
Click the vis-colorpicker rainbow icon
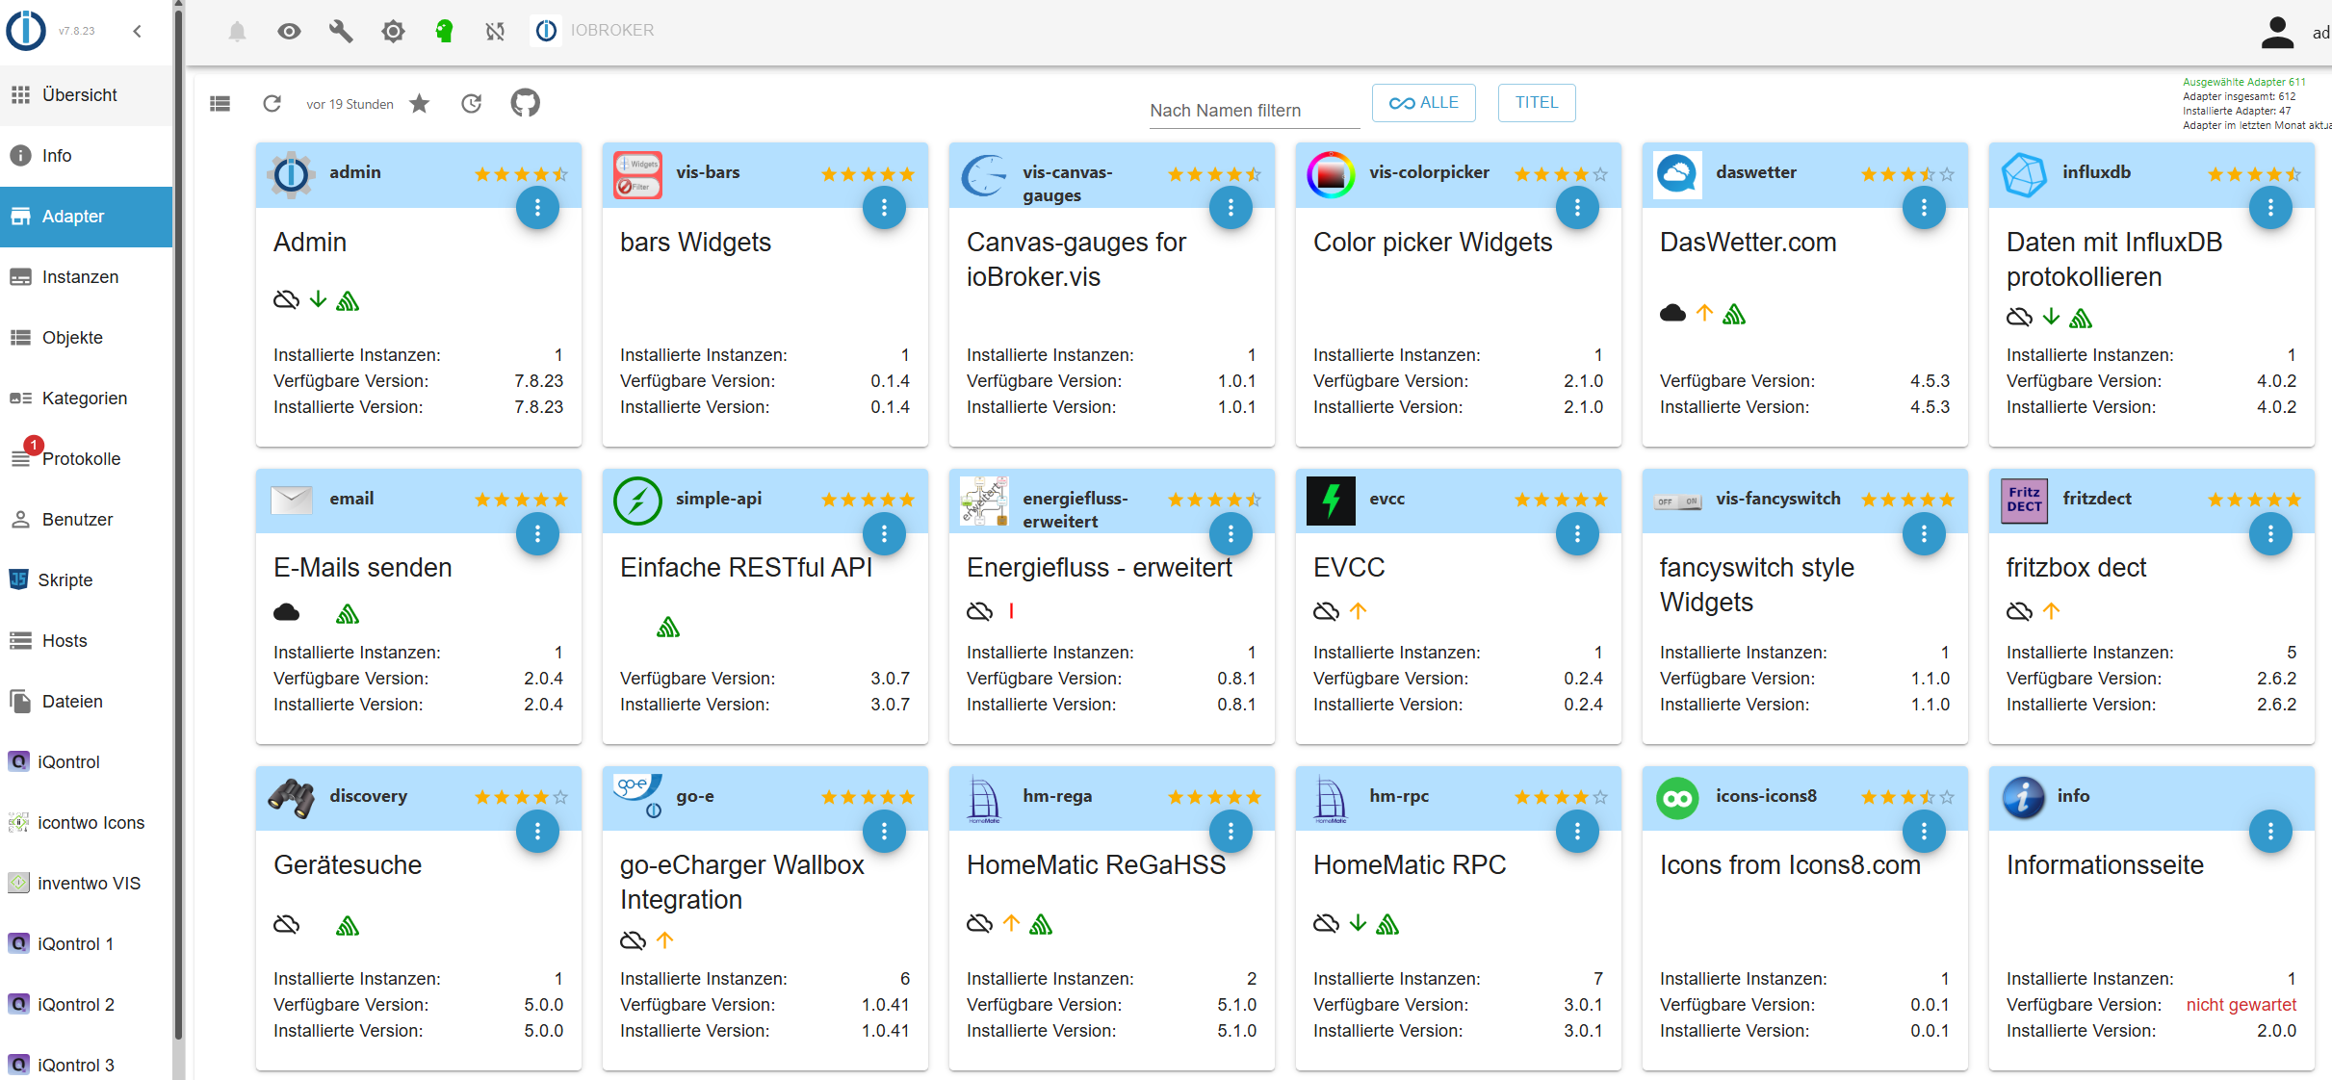click(1331, 174)
